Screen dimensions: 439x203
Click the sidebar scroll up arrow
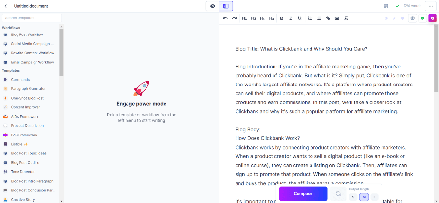[x=61, y=27]
